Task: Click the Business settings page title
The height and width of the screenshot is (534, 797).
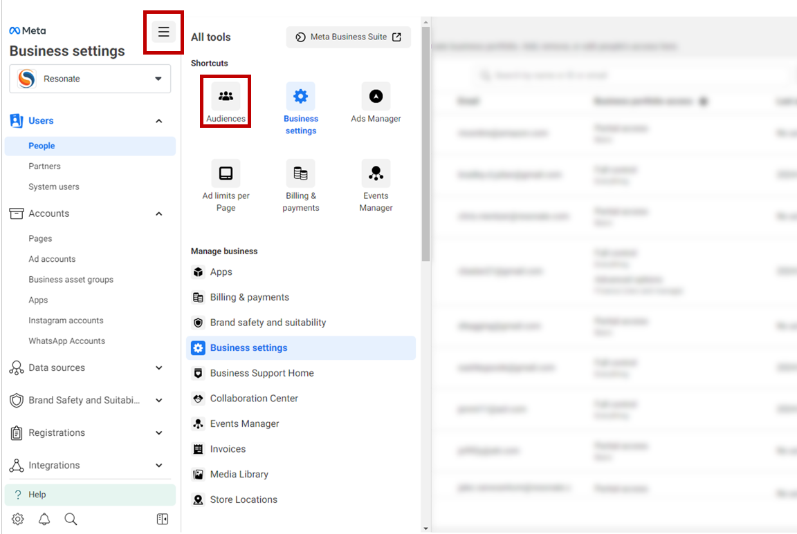Action: (x=67, y=51)
